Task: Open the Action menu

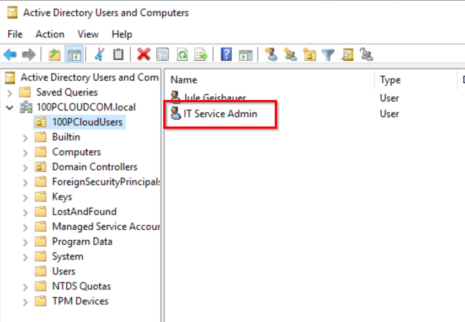Action: (x=50, y=34)
